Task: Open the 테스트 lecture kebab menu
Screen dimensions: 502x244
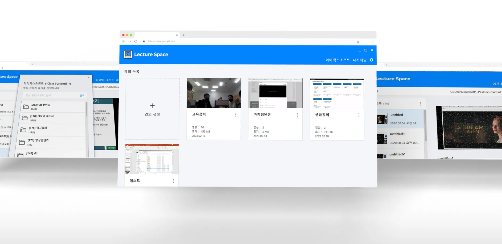Action: (173, 181)
